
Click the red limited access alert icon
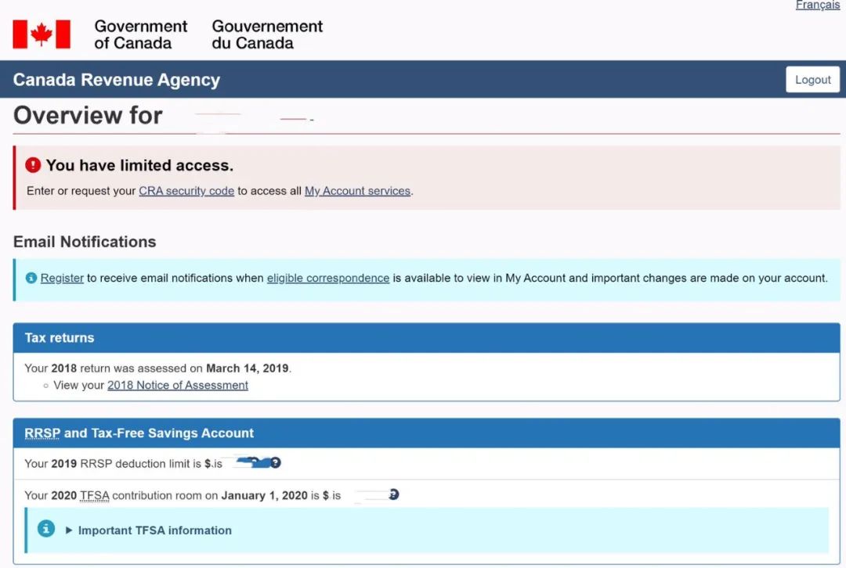point(32,164)
